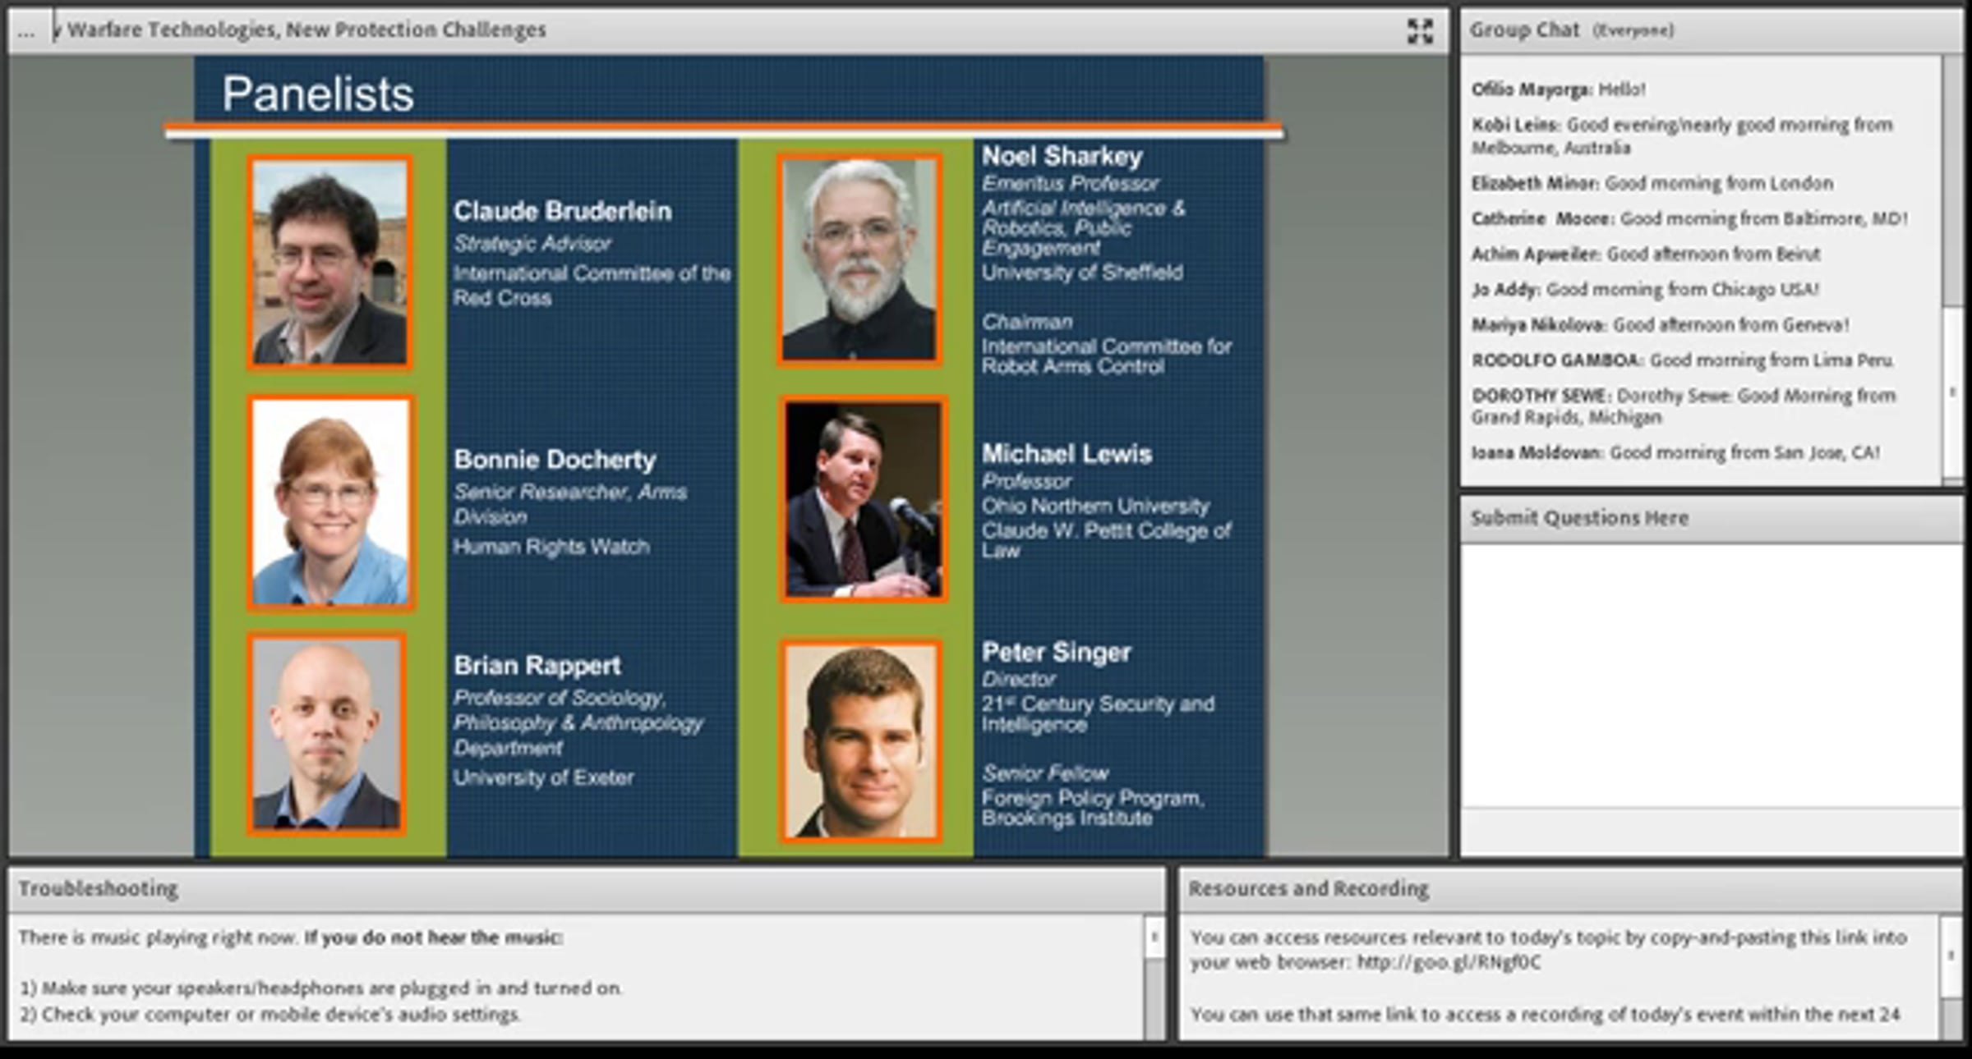Viewport: 1972px width, 1059px height.
Task: Click the goo.gl resources link
Action: 1449,962
